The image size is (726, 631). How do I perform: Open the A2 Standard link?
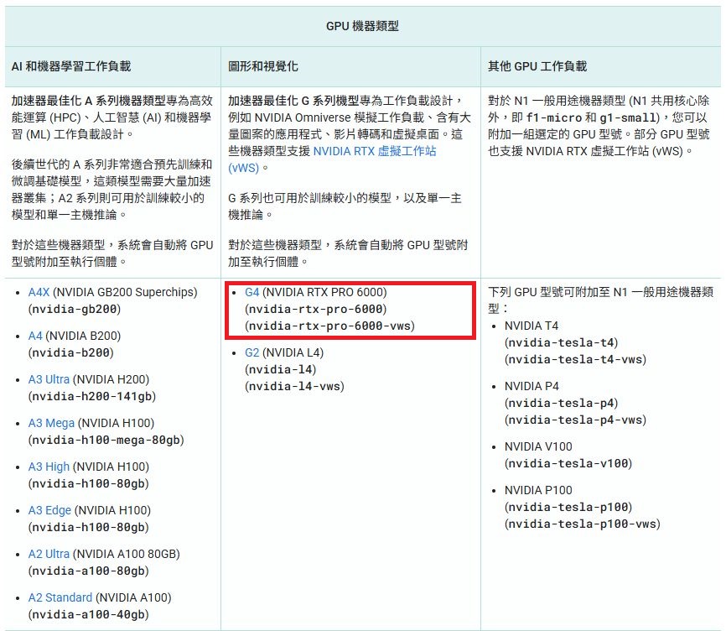coord(60,597)
